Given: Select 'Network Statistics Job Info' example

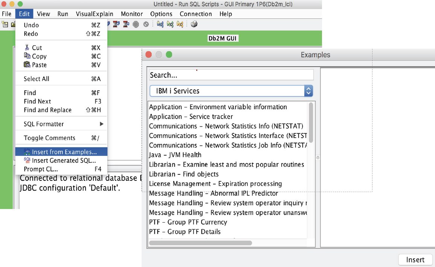Looking at the screenshot, I should (227, 145).
